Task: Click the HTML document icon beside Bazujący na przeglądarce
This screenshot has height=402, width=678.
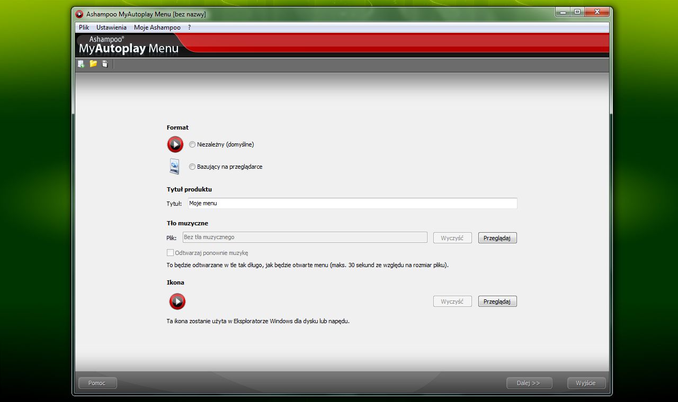Action: [x=174, y=167]
